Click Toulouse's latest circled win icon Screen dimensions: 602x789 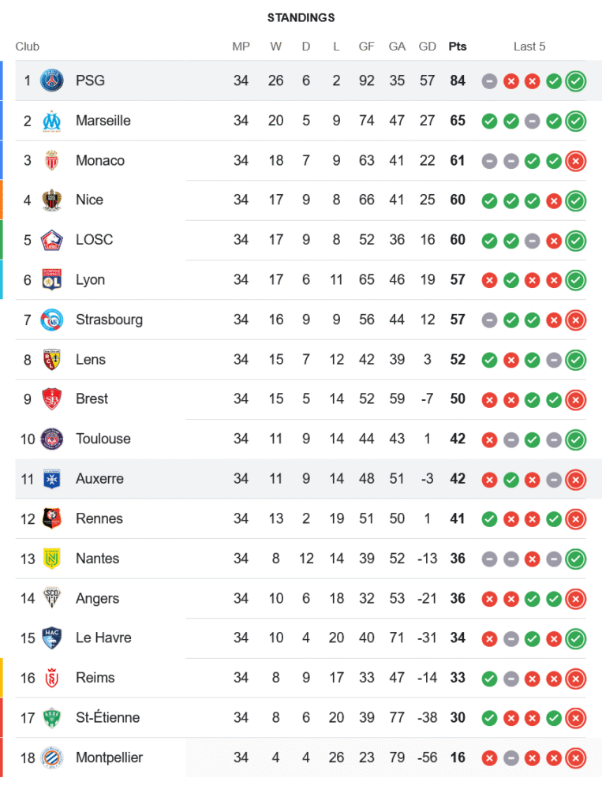click(576, 439)
